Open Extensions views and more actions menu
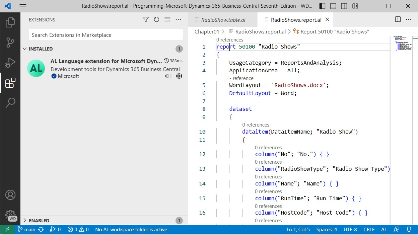Image resolution: width=418 pixels, height=235 pixels. point(178,20)
